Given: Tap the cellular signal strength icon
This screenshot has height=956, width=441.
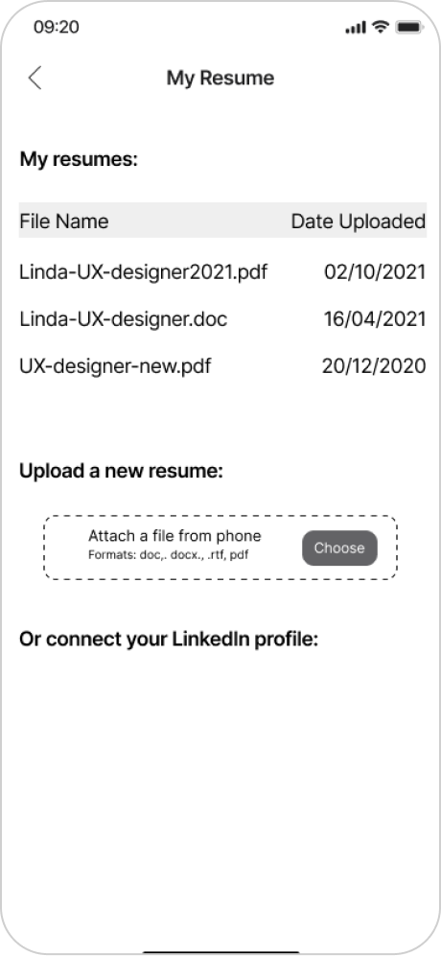Looking at the screenshot, I should 356,28.
